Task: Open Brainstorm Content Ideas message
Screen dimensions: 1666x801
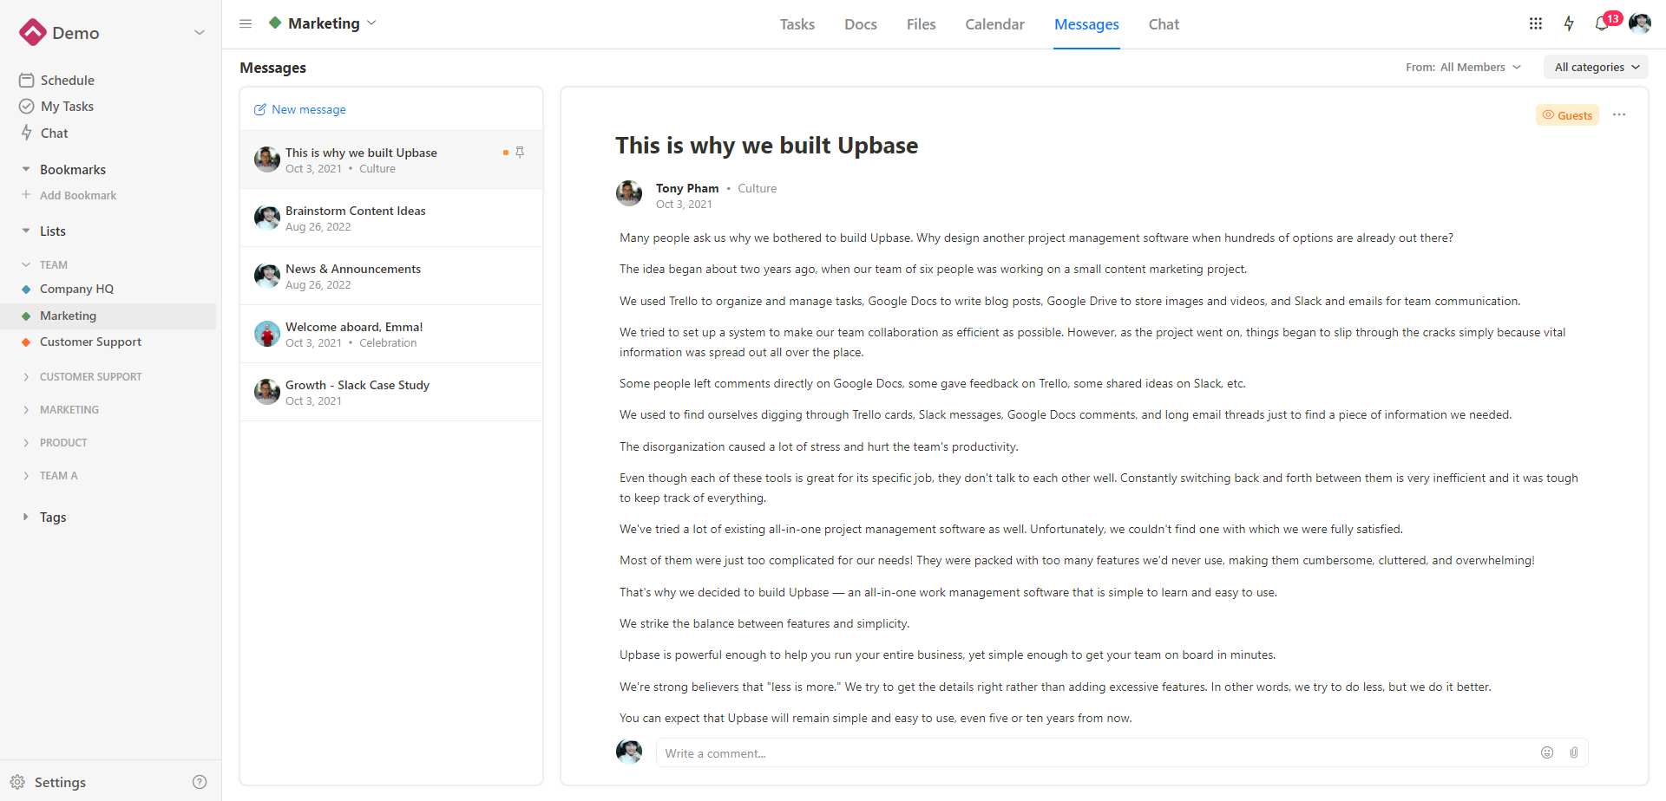Action: [x=391, y=218]
